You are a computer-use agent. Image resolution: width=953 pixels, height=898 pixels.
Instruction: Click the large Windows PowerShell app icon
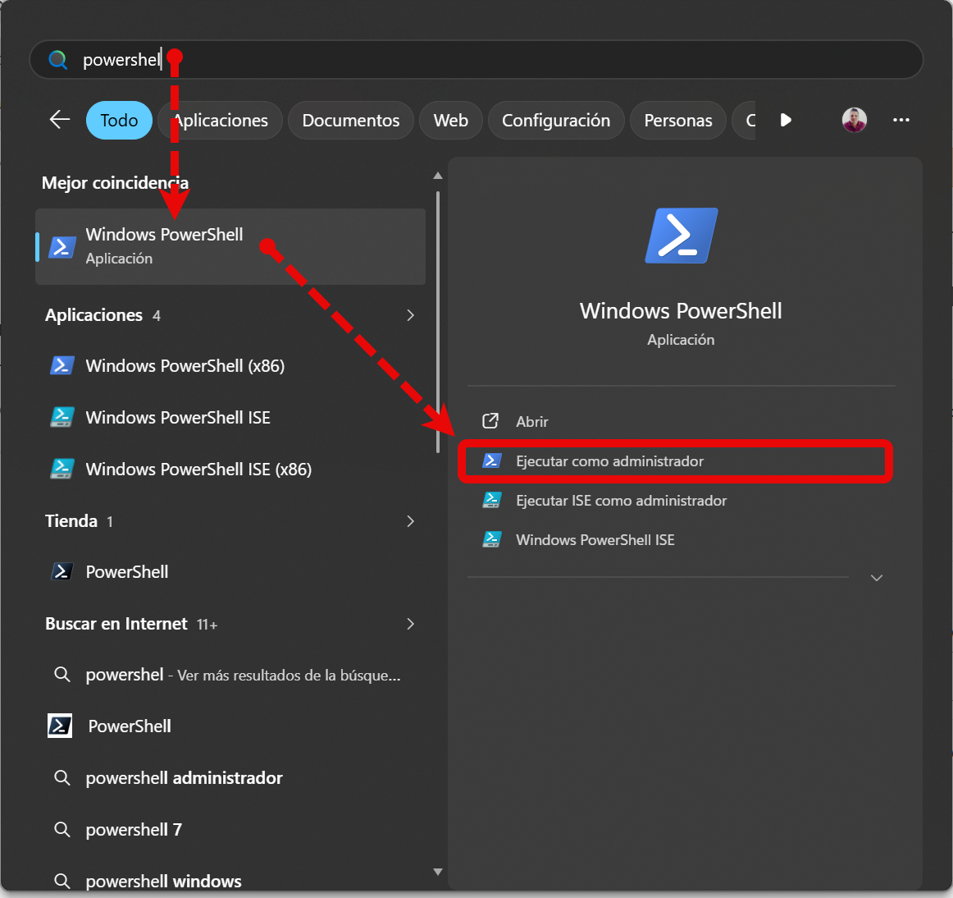point(682,236)
